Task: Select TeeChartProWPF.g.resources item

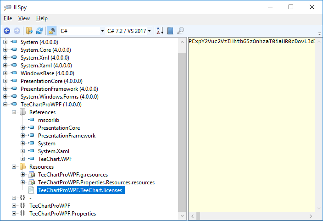Action: tap(73, 175)
